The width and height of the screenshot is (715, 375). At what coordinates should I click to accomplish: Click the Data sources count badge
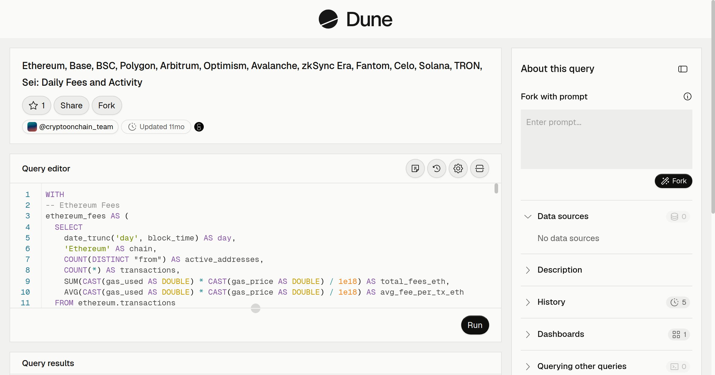click(x=678, y=216)
